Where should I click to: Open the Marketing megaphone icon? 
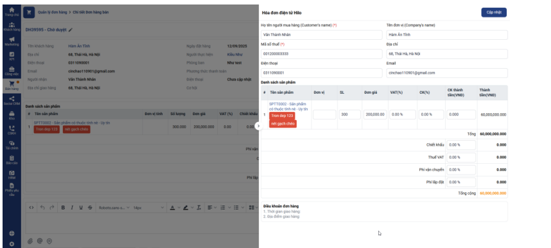coord(12,42)
